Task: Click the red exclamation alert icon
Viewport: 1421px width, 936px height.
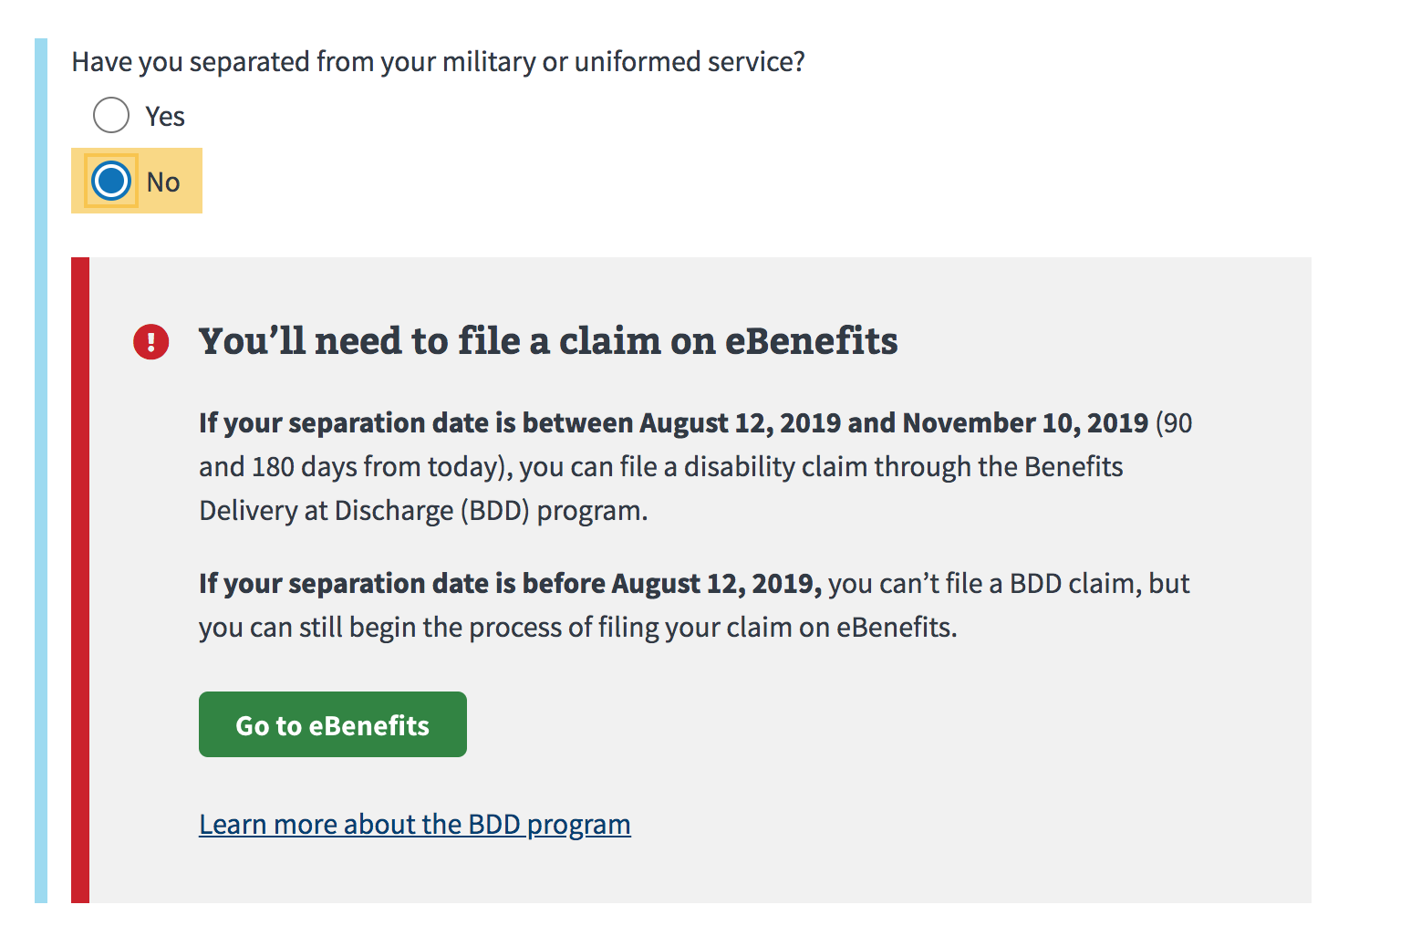Action: (151, 342)
